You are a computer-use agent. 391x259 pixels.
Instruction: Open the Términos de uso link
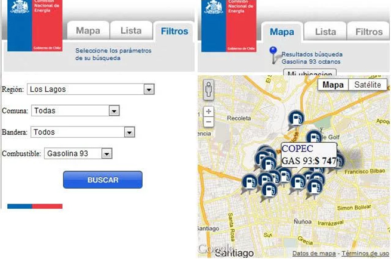[365, 253]
